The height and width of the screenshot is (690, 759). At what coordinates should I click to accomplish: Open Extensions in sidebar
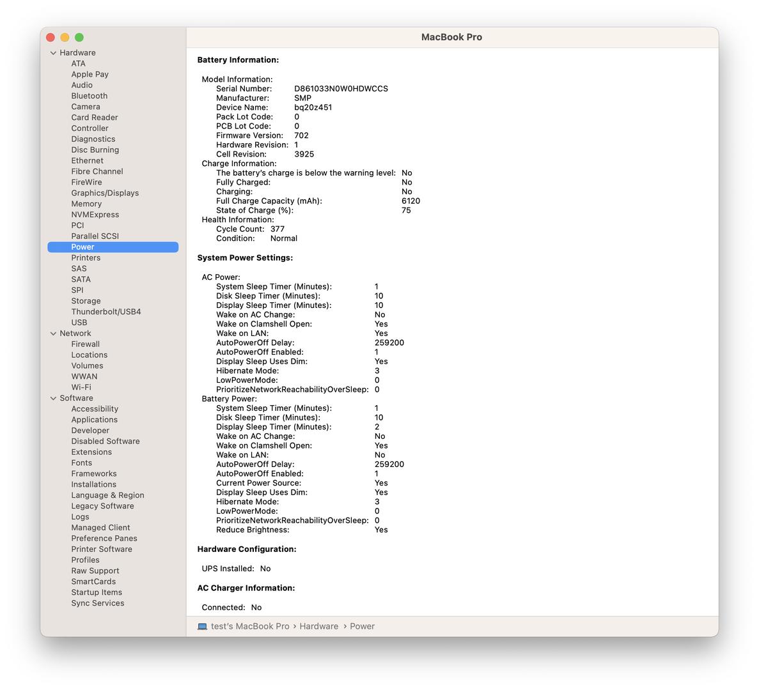point(91,452)
